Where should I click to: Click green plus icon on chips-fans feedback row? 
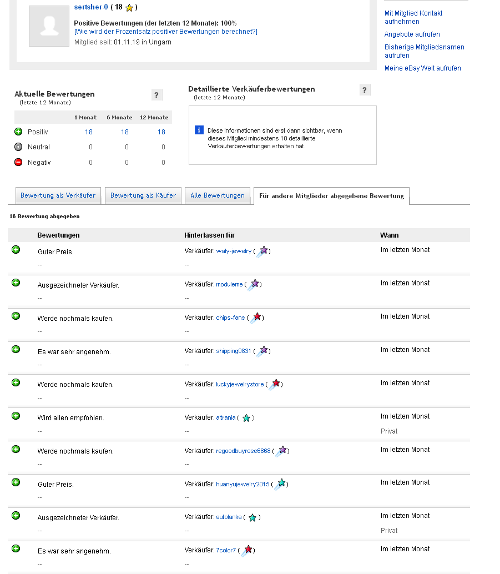click(x=16, y=316)
